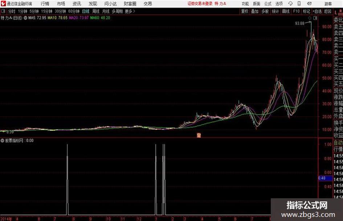Viewport: 343px width, 221px height.
Task: Open the 股票指标网 indicator round icon
Action: pyautogui.click(x=2, y=140)
